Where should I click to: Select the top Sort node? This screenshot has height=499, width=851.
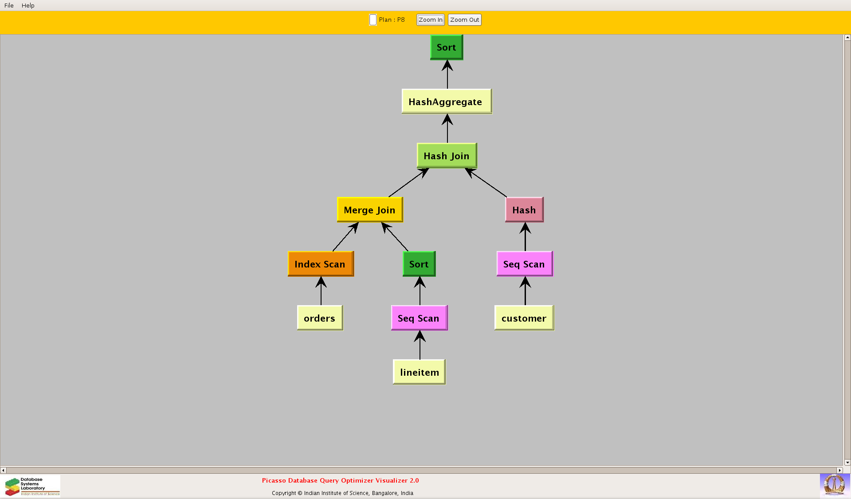click(446, 47)
